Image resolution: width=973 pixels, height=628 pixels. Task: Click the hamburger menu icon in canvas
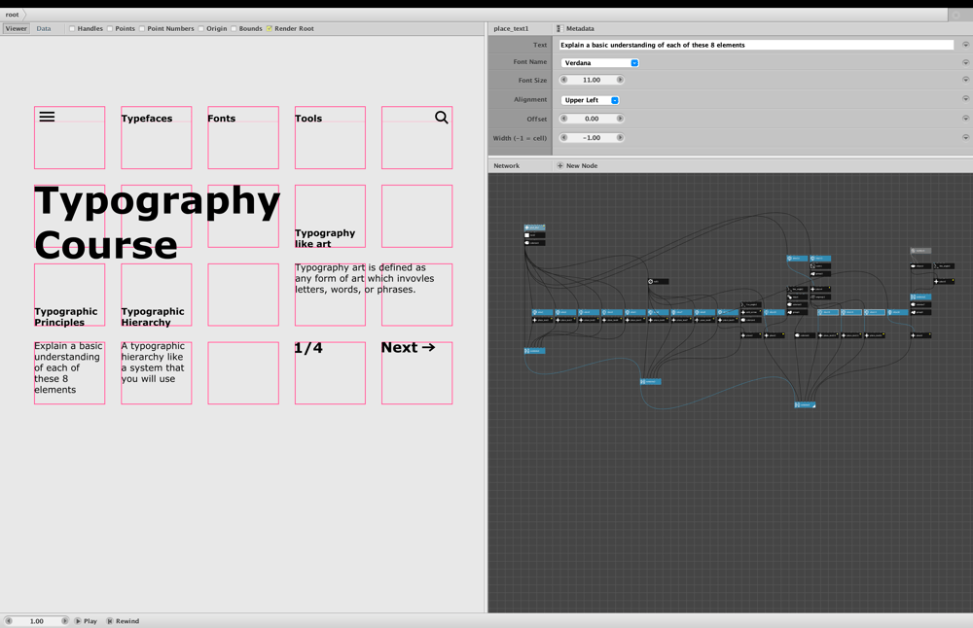47,117
